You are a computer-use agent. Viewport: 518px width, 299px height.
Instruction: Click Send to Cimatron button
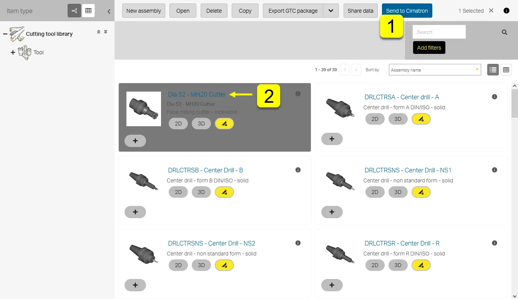(x=407, y=11)
